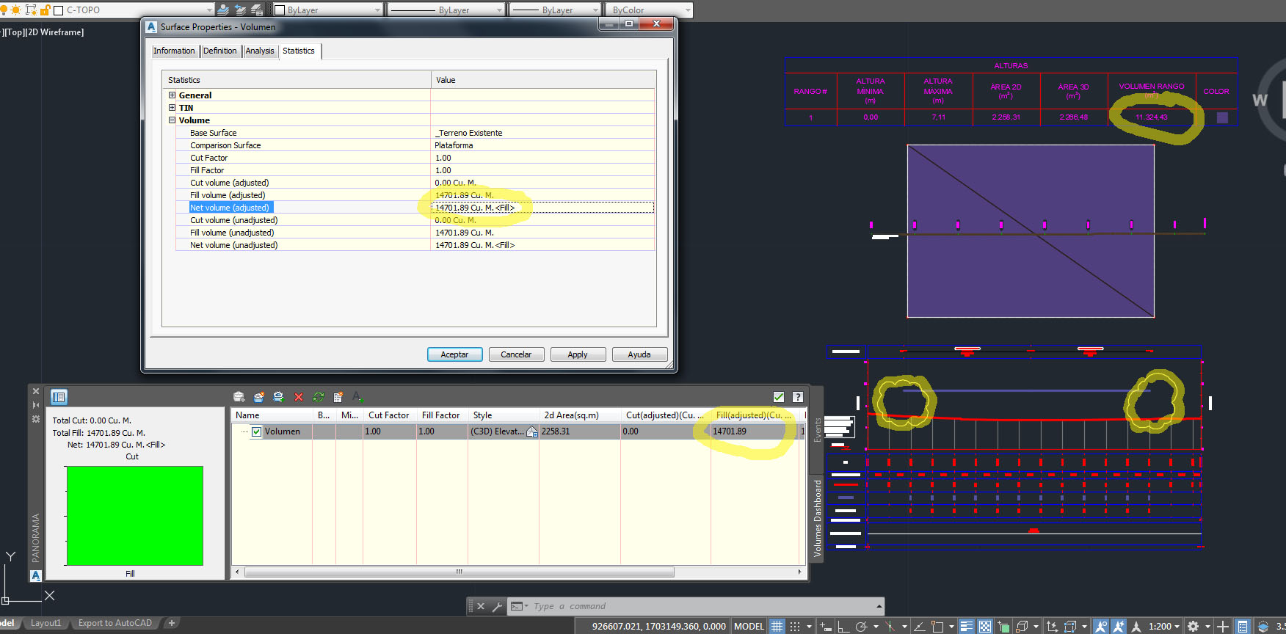The height and width of the screenshot is (634, 1286).
Task: Click the green recompute volumes icon
Action: [x=319, y=397]
